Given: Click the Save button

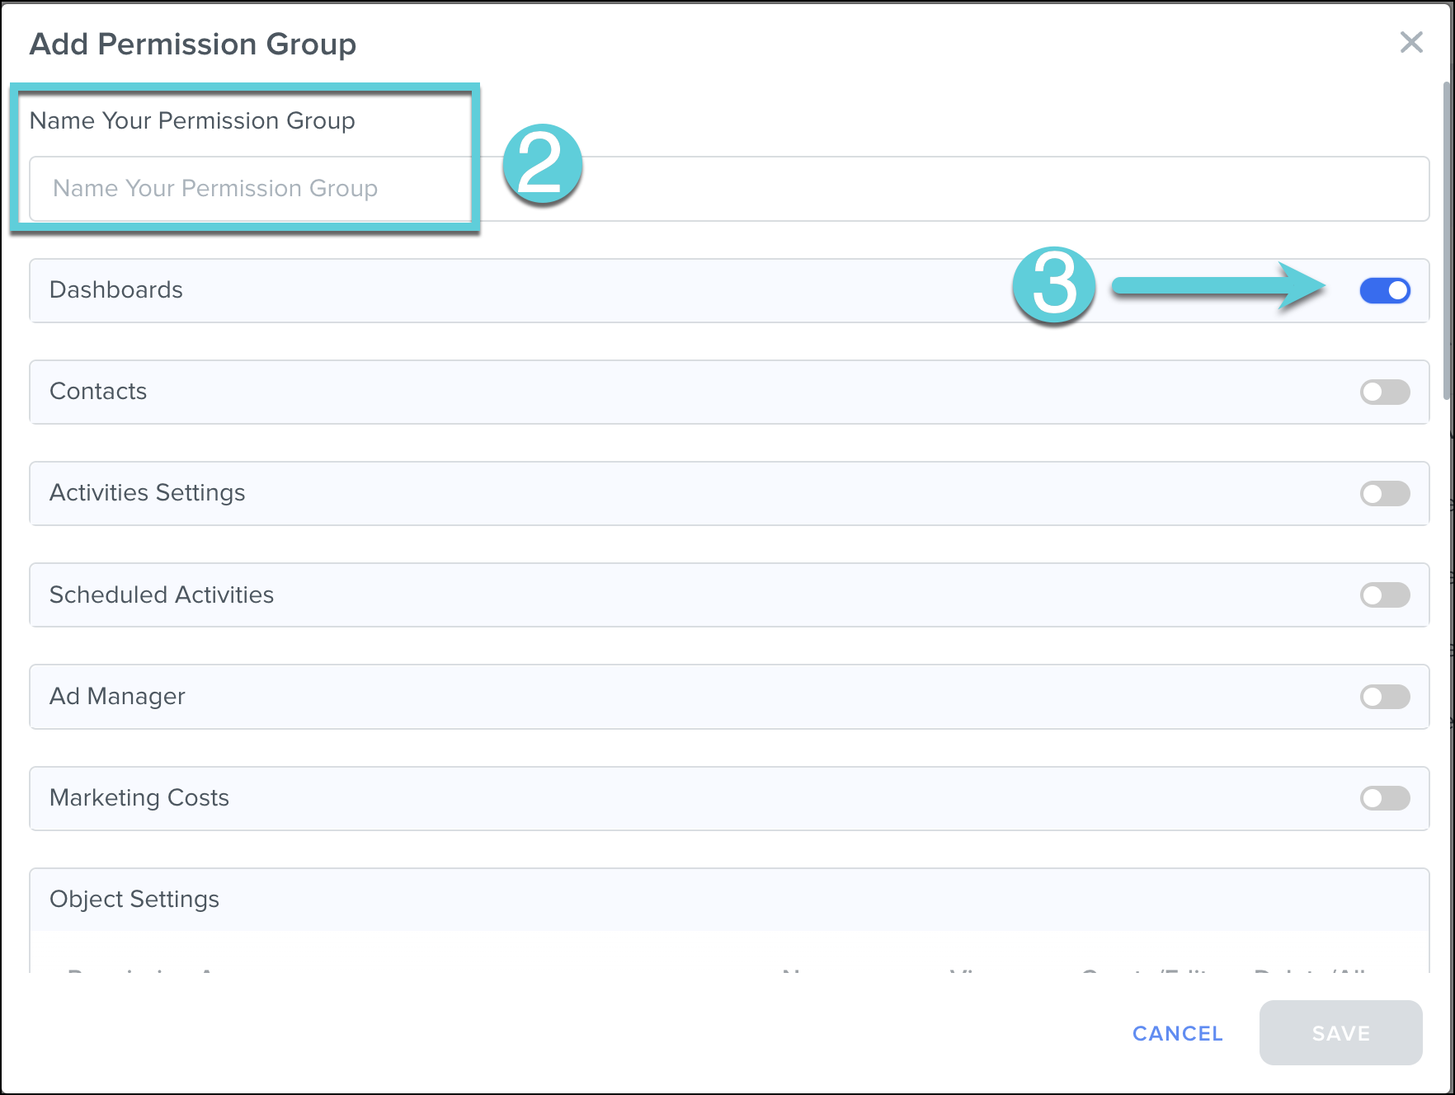Looking at the screenshot, I should (1340, 1033).
